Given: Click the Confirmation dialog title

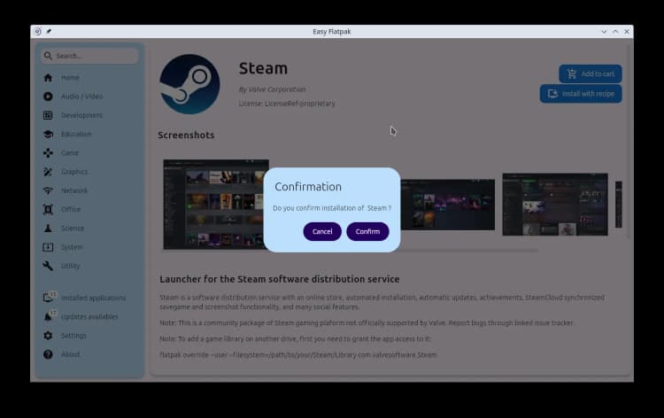Looking at the screenshot, I should tap(308, 187).
